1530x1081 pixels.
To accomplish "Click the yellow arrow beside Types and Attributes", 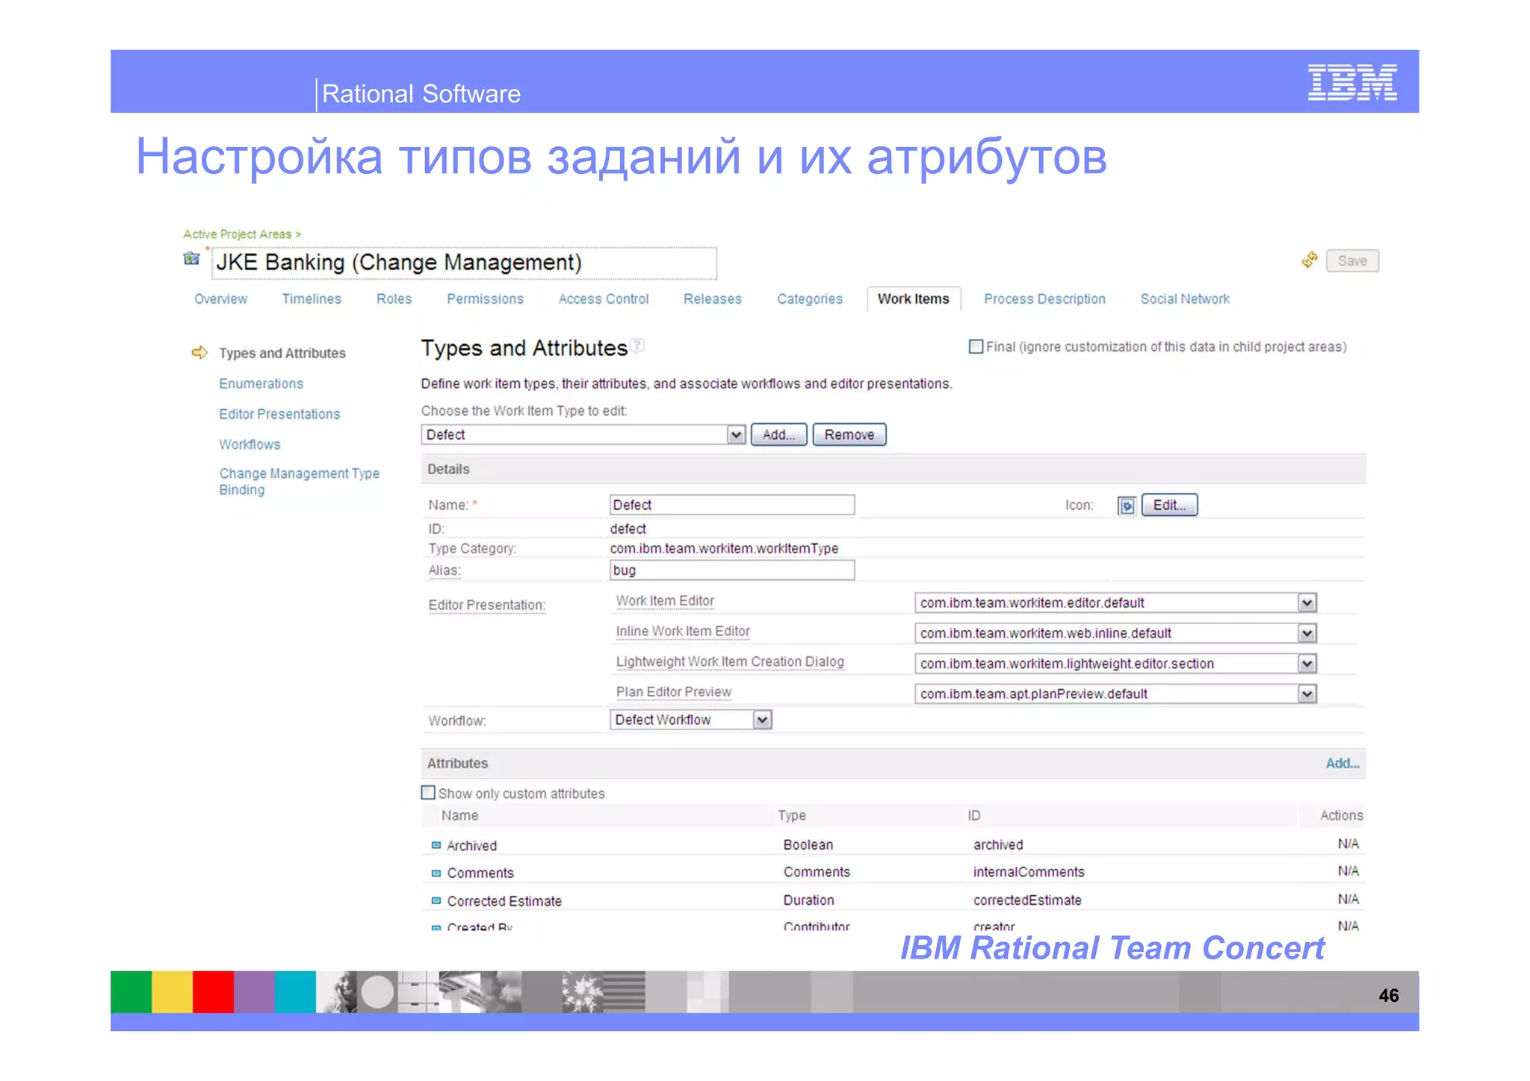I will point(199,352).
